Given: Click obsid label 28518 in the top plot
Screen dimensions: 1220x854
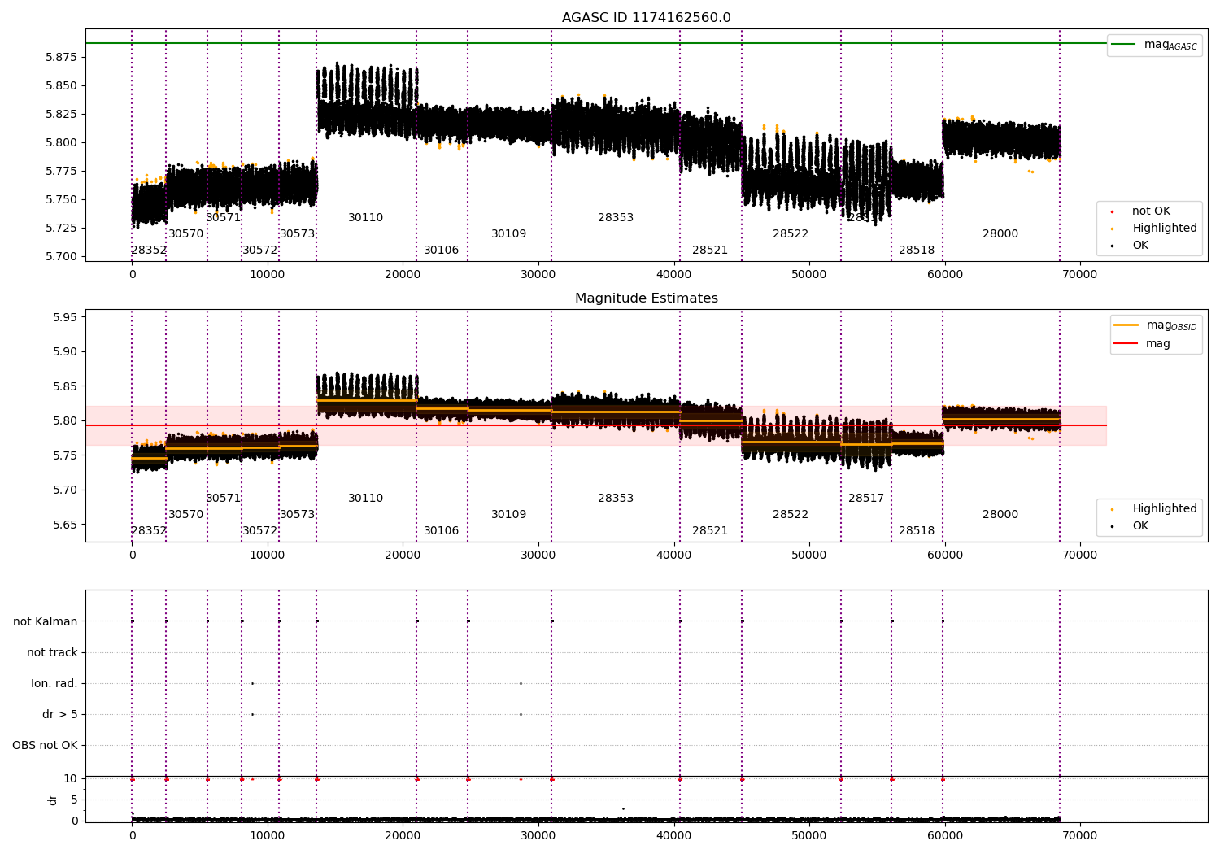Looking at the screenshot, I should [917, 251].
